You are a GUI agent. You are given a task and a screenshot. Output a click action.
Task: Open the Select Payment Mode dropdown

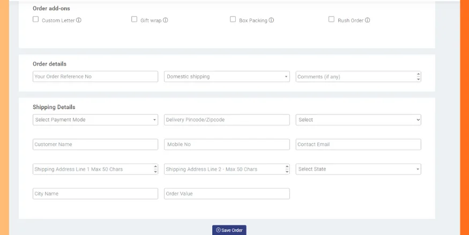(95, 120)
